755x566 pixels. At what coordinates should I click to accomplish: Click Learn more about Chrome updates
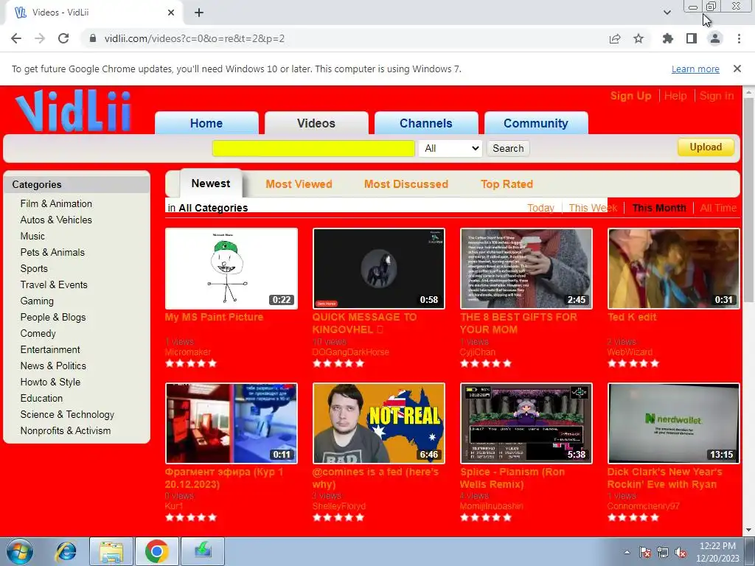coord(695,69)
